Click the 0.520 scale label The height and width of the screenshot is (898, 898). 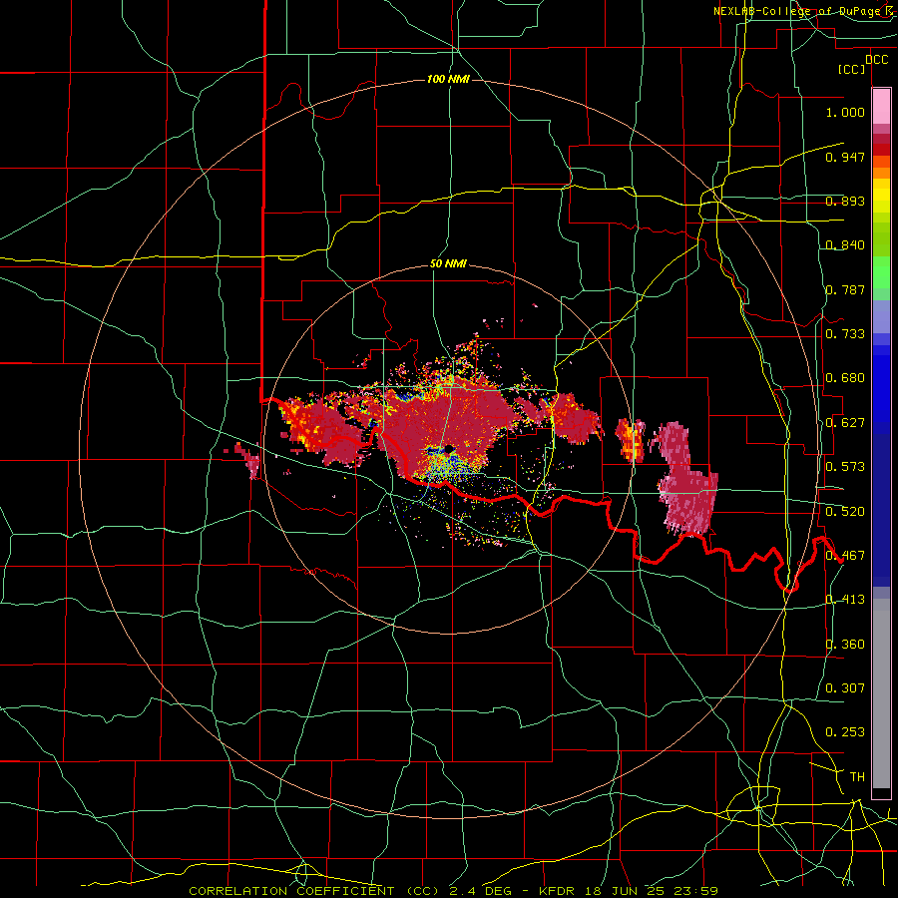tap(845, 512)
